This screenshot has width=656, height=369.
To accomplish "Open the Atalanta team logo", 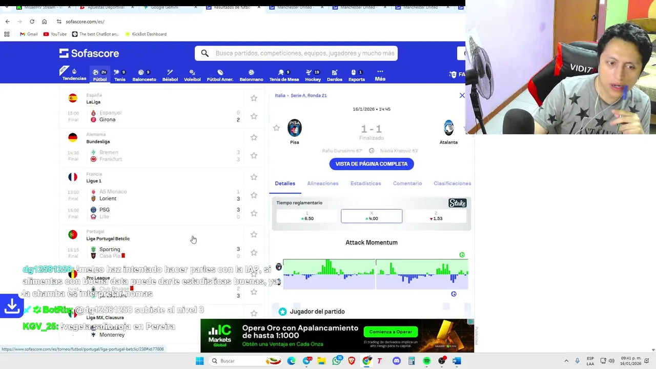I will (448, 128).
